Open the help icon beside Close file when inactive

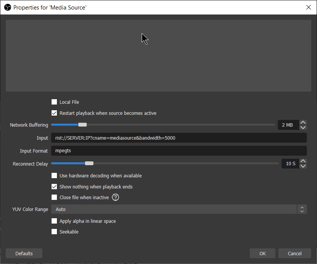pos(115,197)
